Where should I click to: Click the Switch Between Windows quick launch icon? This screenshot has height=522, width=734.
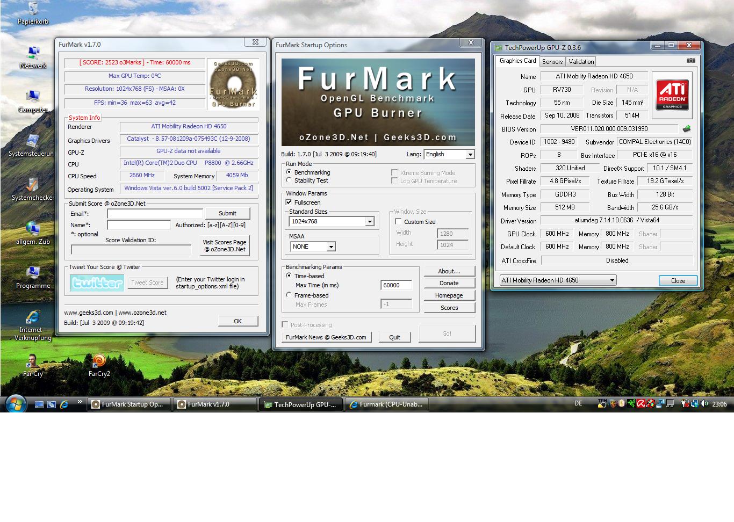tap(52, 404)
